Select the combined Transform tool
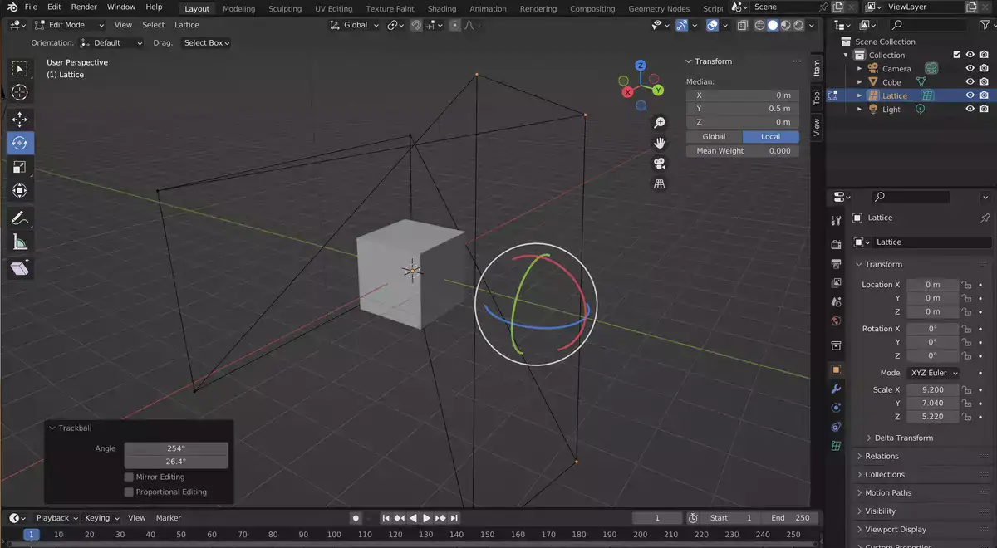Screen dimensions: 997x548 (x=19, y=191)
